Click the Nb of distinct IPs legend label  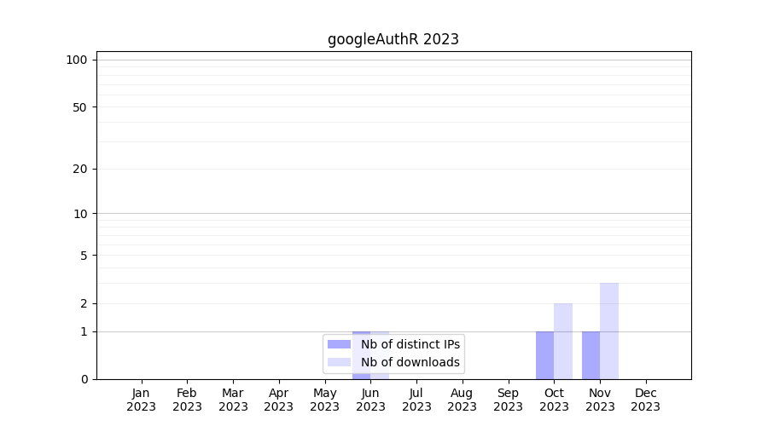tap(410, 344)
